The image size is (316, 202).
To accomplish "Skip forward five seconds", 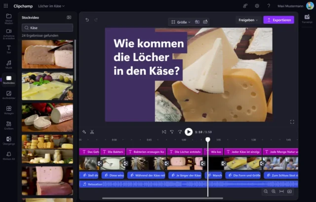I will click(x=180, y=132).
